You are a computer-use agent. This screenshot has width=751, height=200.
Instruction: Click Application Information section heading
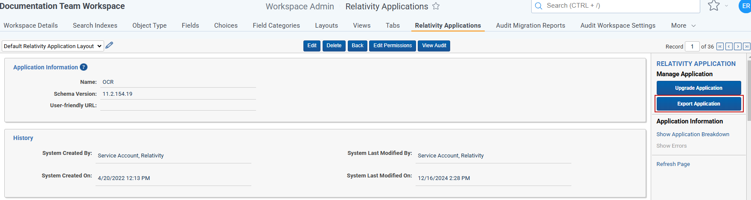(46, 67)
